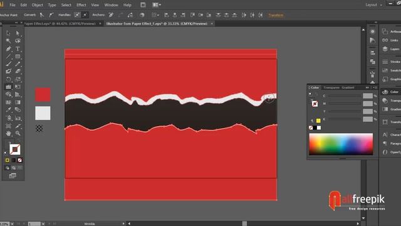Select the Magic Wand tool

8,41
